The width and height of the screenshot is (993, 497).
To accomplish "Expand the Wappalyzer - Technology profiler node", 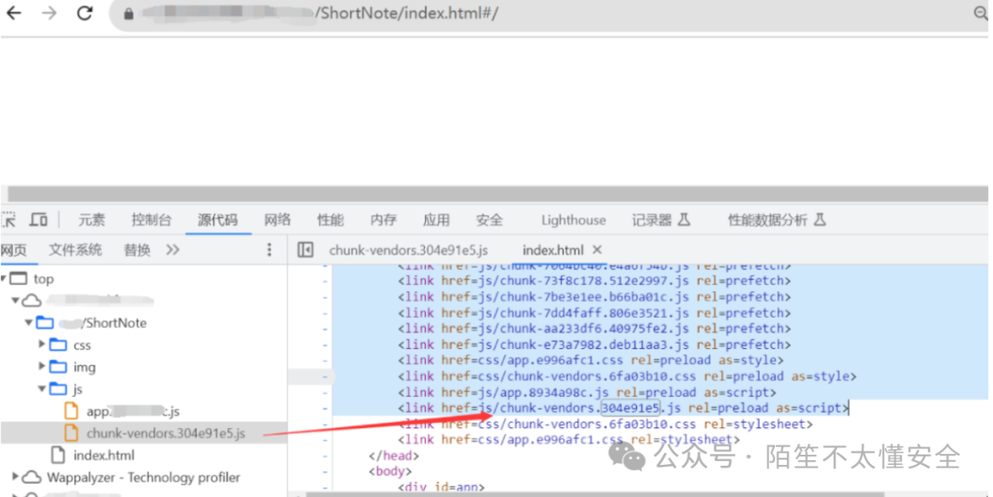I will point(16,477).
